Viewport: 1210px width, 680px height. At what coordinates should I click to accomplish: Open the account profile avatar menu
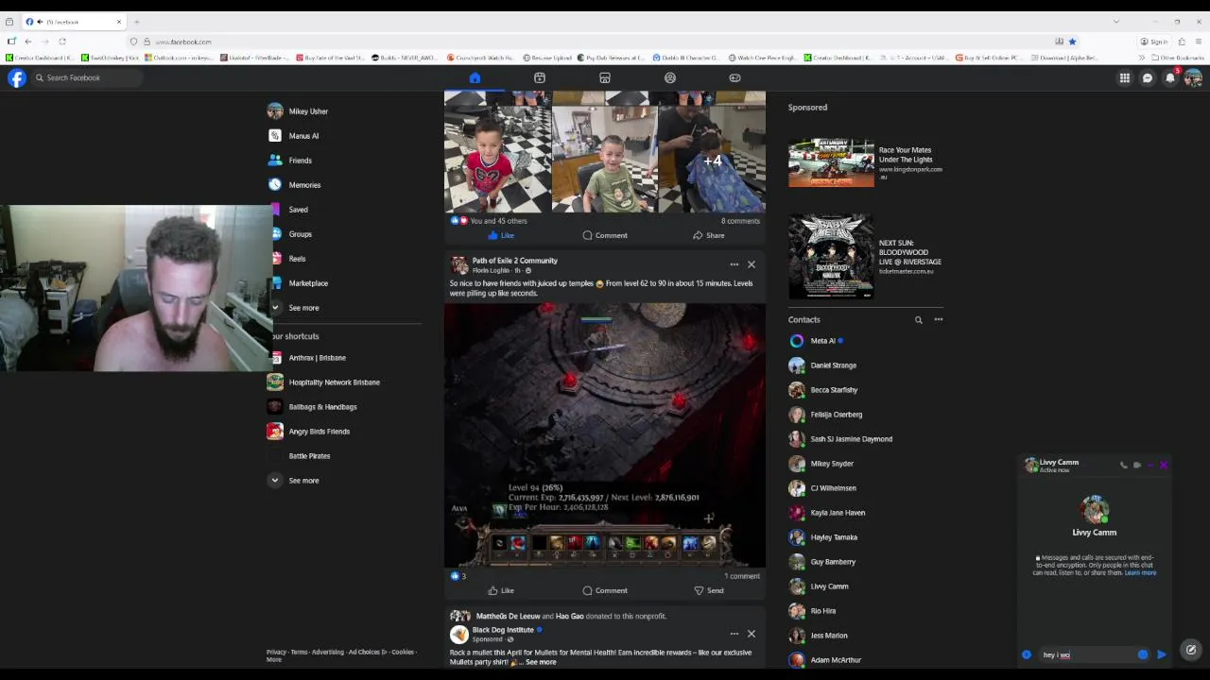(1193, 78)
